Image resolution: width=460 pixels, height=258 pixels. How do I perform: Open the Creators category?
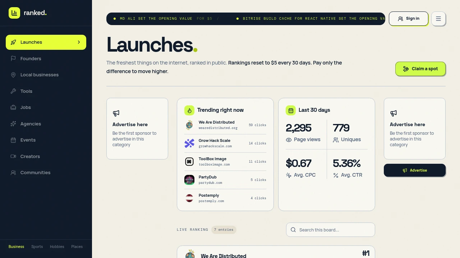tap(46, 156)
